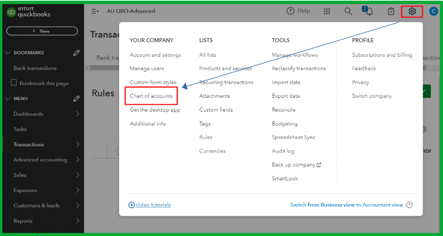Open Chart of accounts
Viewport: 443px width, 236px height.
pyautogui.click(x=151, y=96)
